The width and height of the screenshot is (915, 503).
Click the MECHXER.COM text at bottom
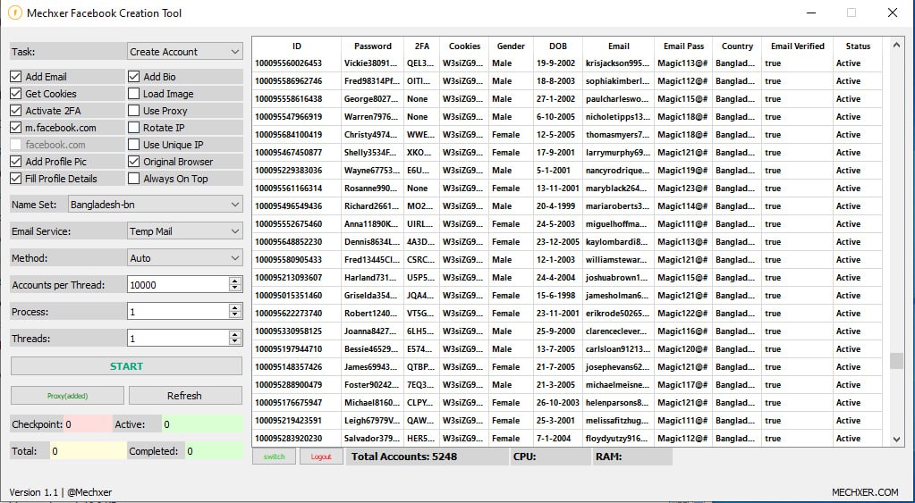point(866,492)
